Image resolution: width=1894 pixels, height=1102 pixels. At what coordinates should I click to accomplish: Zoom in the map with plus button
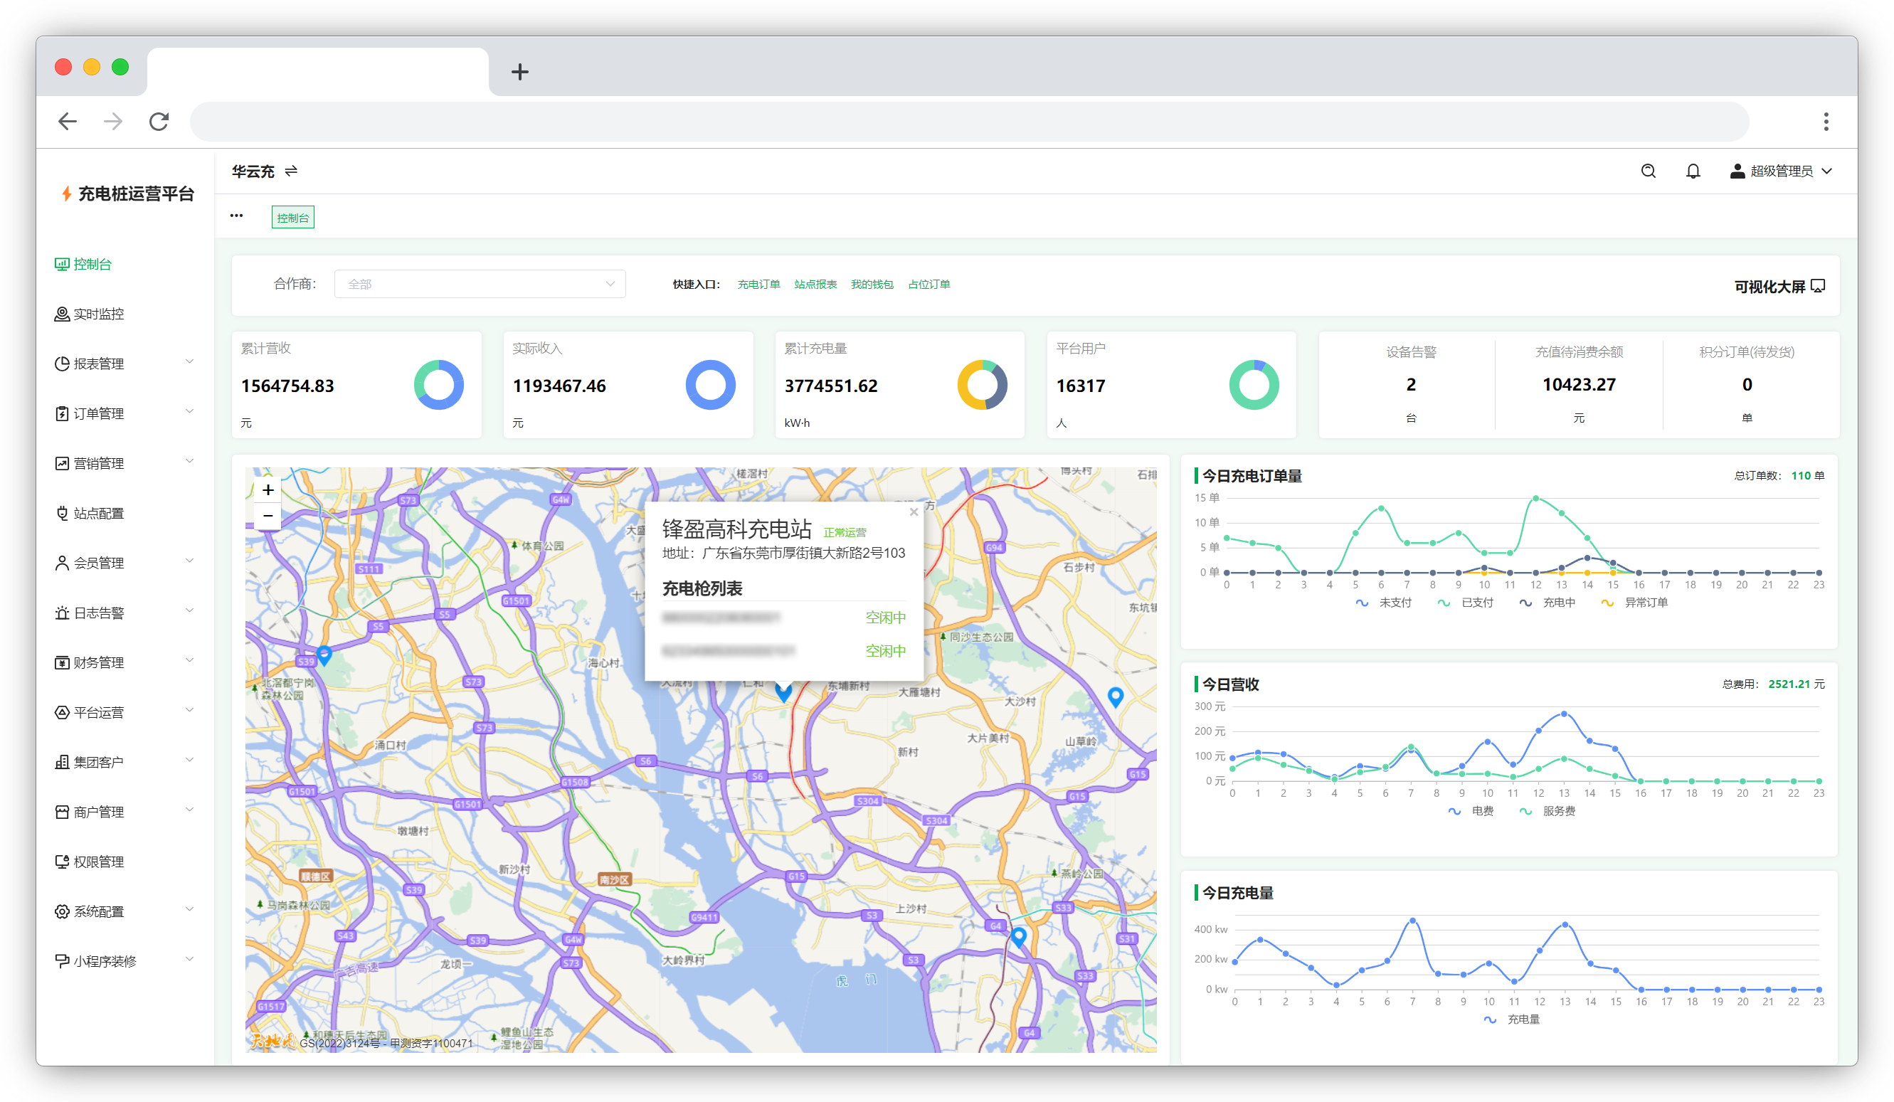268,490
